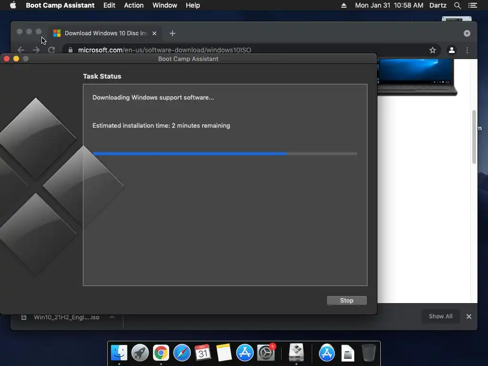
Task: Click the estimated installation time text
Action: pos(161,125)
